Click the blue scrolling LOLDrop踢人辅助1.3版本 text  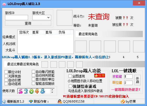coord(55,57)
